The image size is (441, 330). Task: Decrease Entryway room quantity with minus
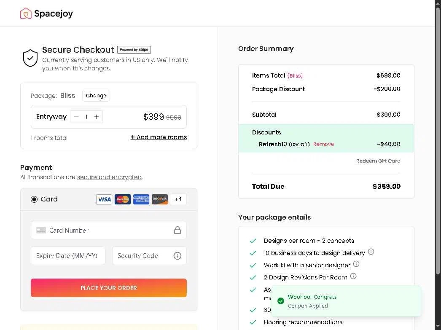76,117
